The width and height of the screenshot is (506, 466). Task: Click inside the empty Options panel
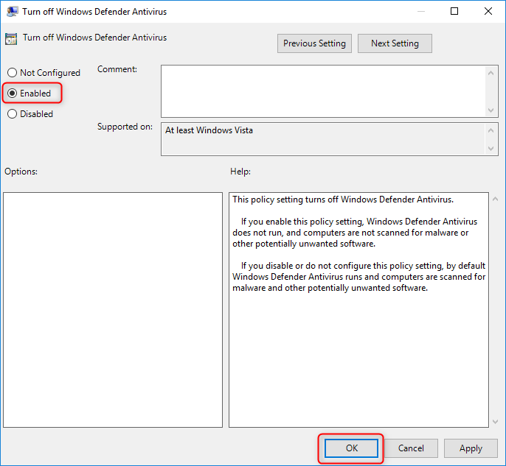113,309
